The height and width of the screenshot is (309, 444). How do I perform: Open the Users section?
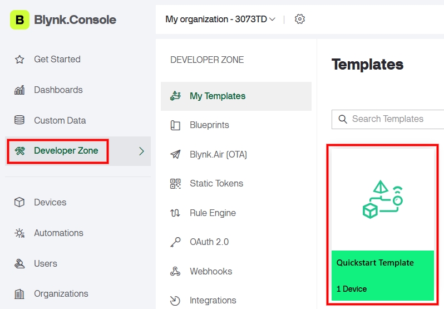pyautogui.click(x=45, y=264)
